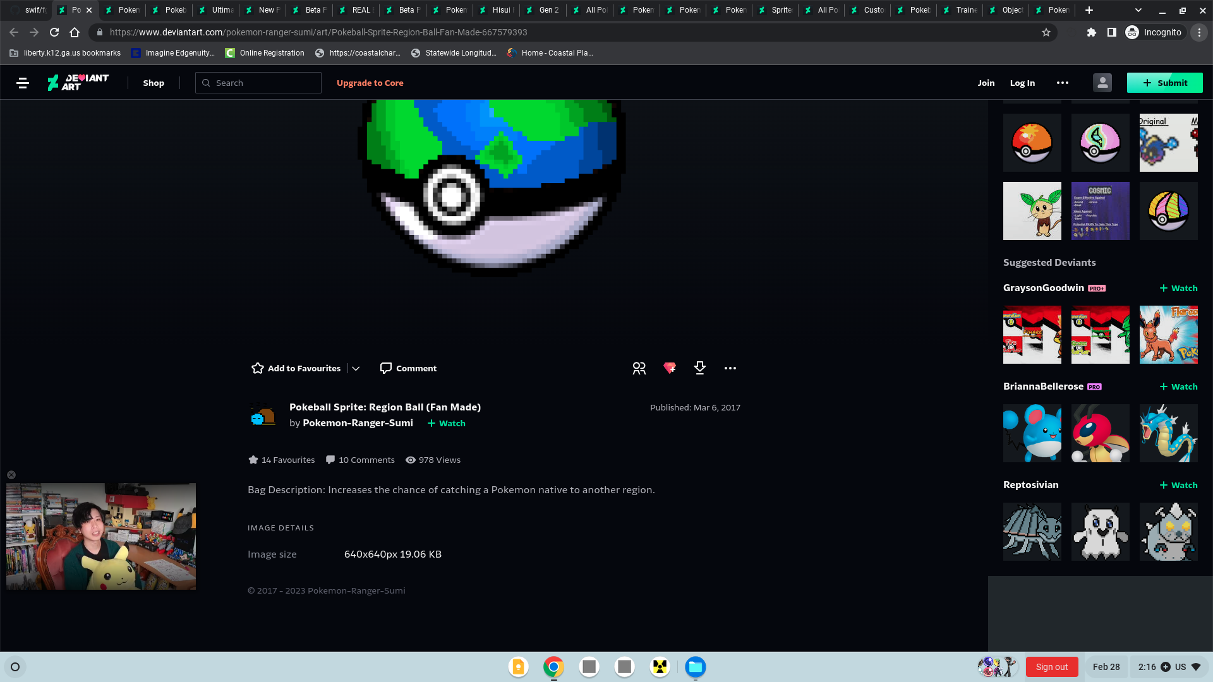
Task: Watch GraysonGoodwin
Action: click(1178, 288)
